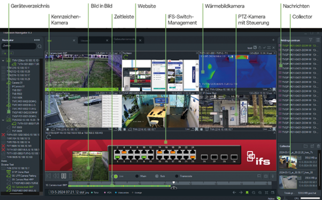
Task: Click the Navigator search magnifier icon
Action: pyautogui.click(x=40, y=47)
